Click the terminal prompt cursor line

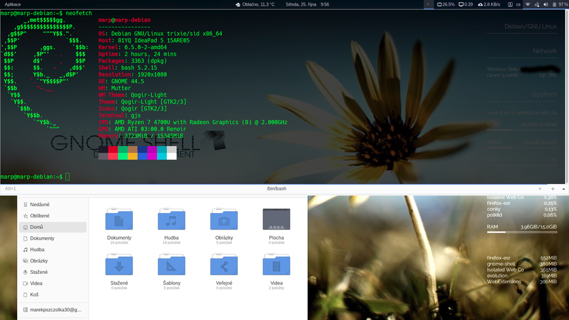tap(35, 177)
